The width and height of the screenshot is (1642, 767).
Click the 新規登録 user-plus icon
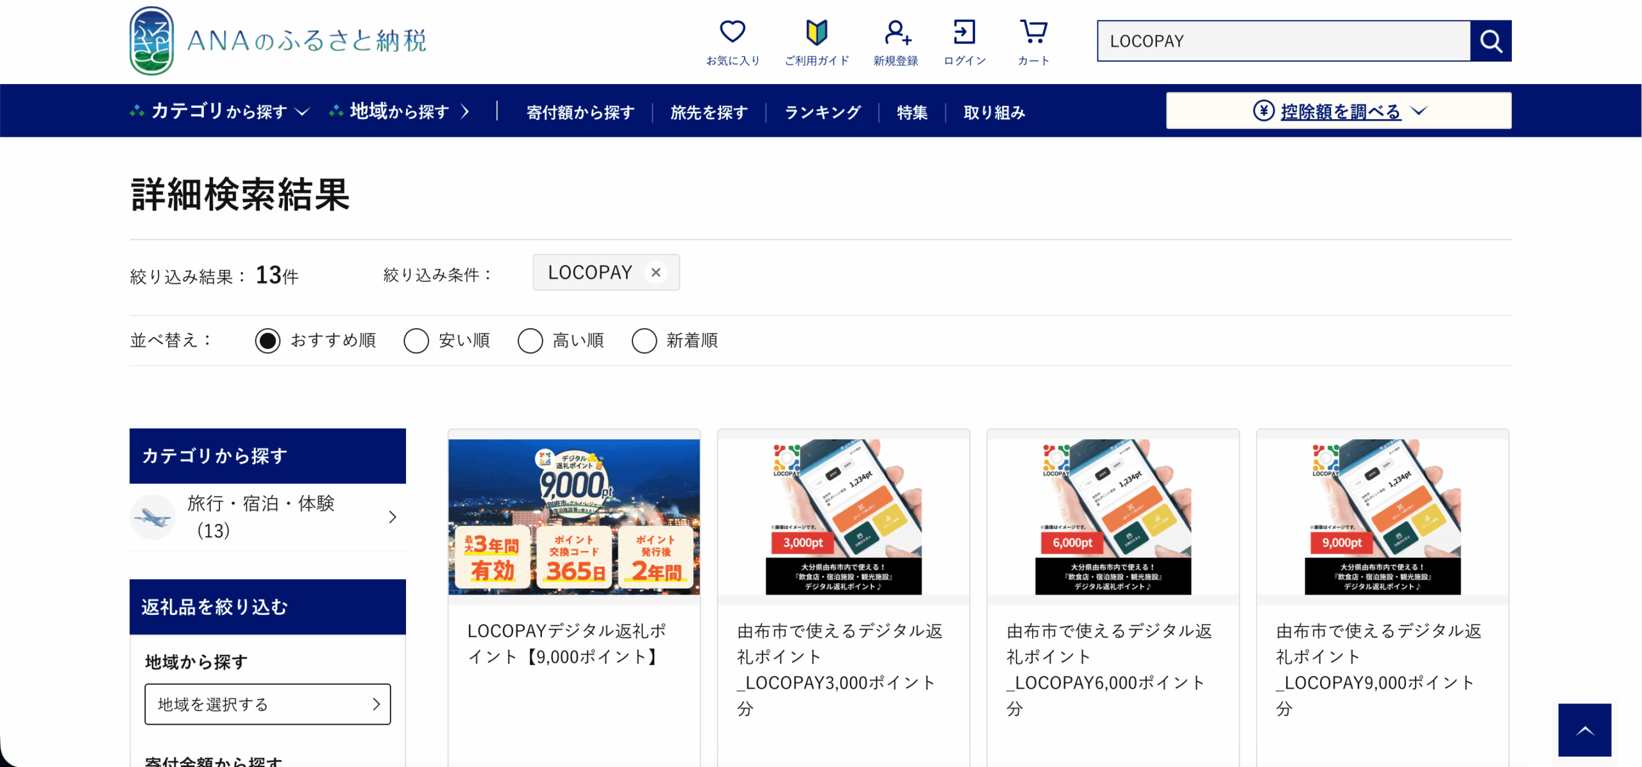tap(897, 31)
